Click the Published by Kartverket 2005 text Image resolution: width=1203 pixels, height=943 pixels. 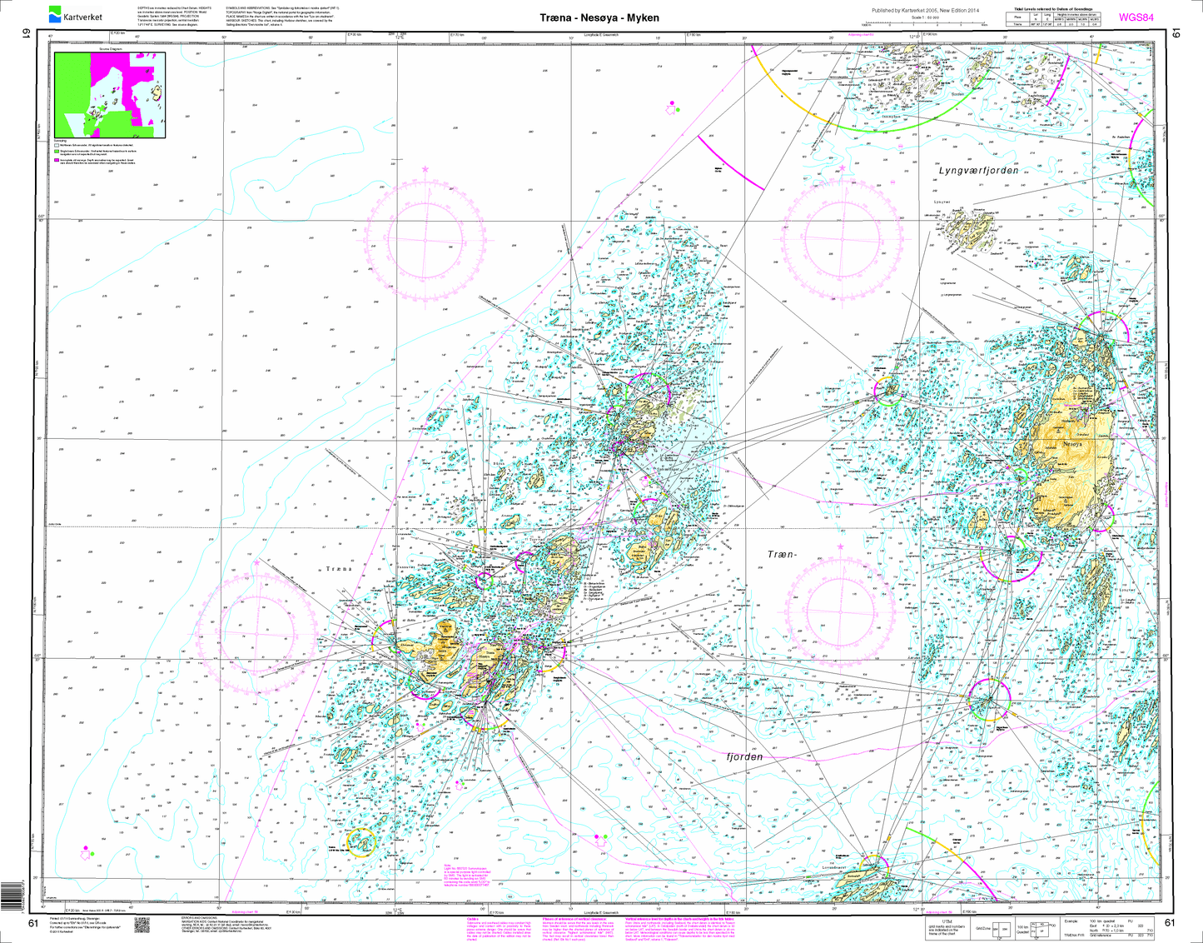[x=937, y=10]
